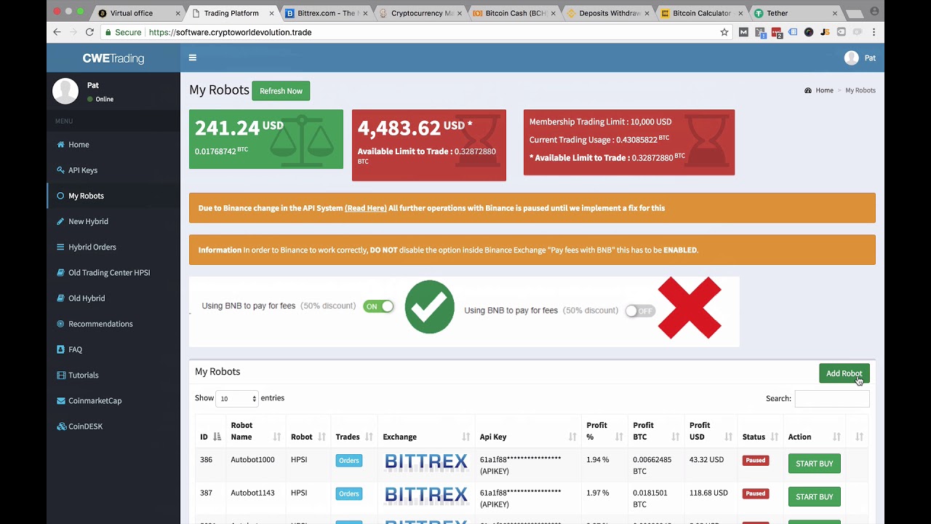Sort table by Status column arrows
This screenshot has height=524, width=931.
[774, 437]
